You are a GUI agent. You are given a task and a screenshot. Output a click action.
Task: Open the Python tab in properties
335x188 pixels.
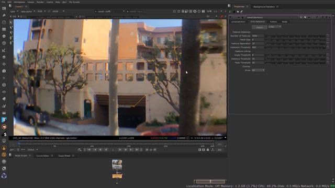[273, 22]
